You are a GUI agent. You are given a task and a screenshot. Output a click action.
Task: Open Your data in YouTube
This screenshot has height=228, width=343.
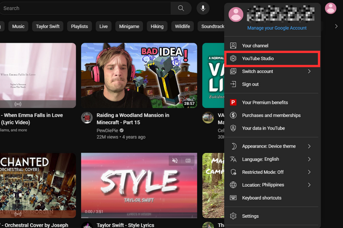272,128
